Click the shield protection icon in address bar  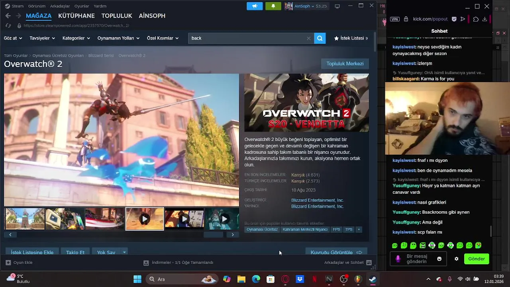click(x=454, y=19)
